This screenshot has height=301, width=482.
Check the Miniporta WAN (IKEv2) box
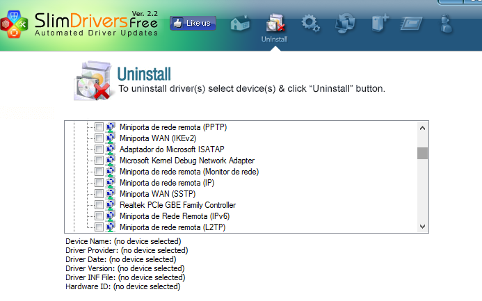coord(99,138)
